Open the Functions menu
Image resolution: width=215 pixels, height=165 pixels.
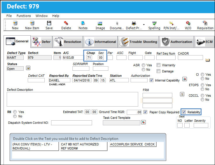24,16
